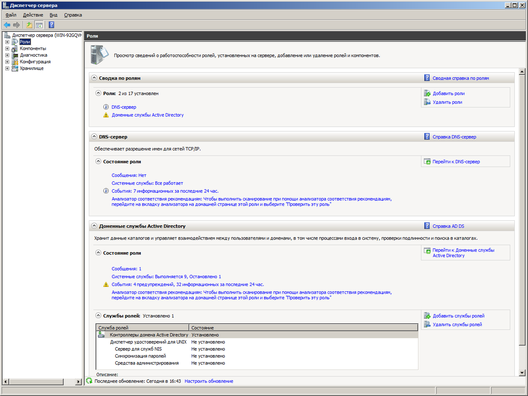Follow the Перейти к DNS-сервер link
Image resolution: width=528 pixels, height=396 pixels.
coord(456,161)
